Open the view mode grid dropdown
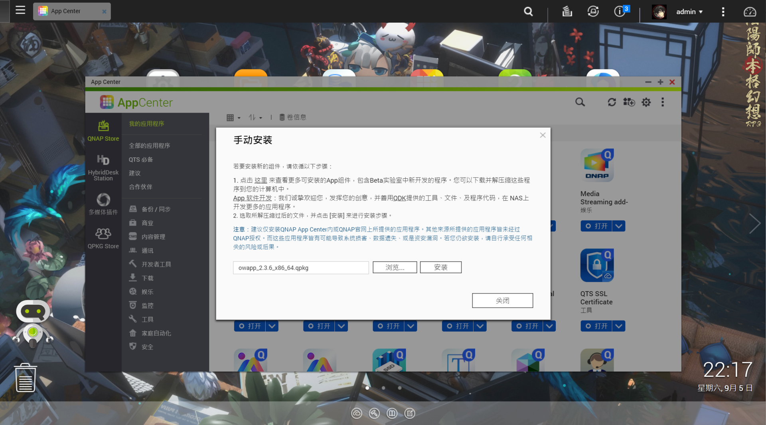Image resolution: width=766 pixels, height=425 pixels. point(233,117)
